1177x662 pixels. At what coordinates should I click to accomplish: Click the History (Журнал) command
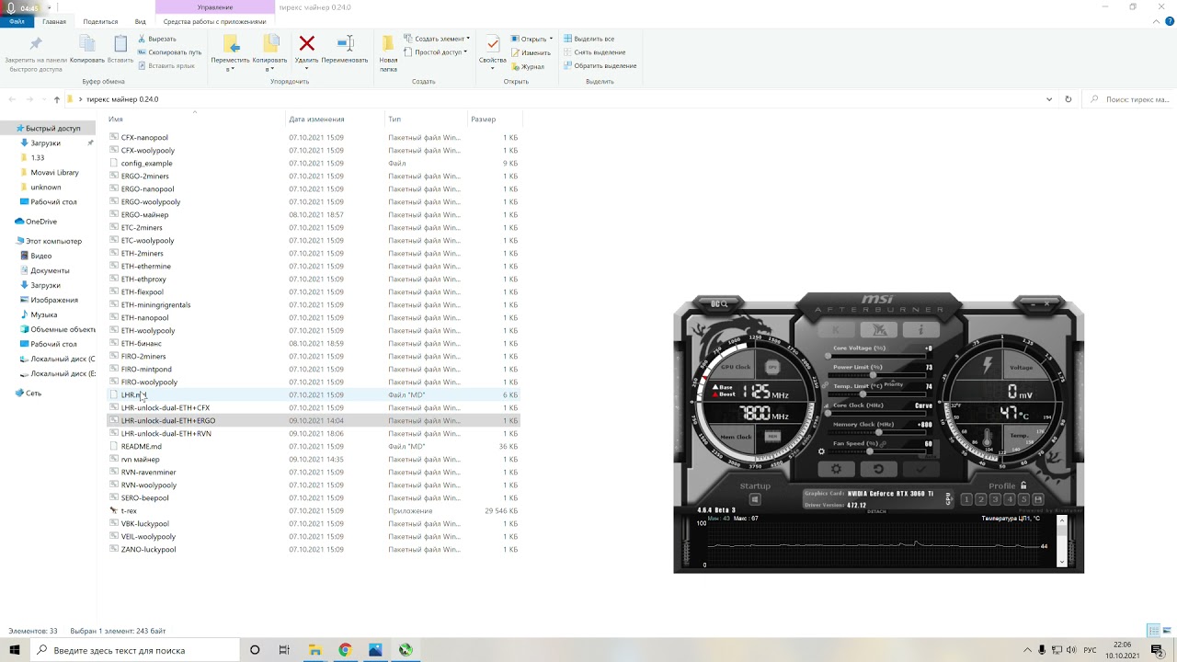tap(528, 66)
